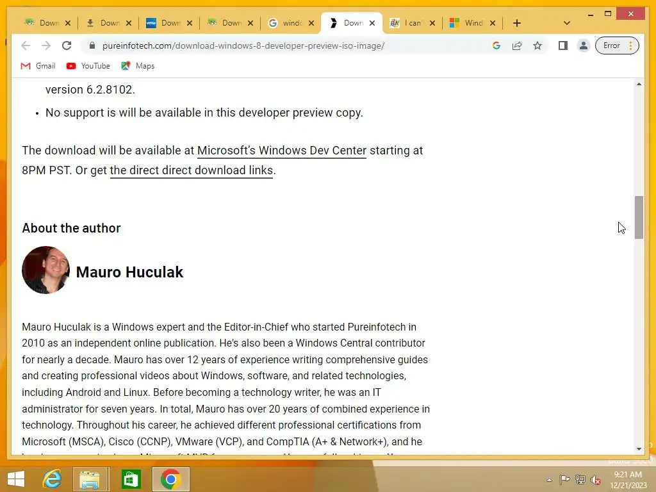Close the active pureinfotech tab
This screenshot has height=492, width=656.
372,23
